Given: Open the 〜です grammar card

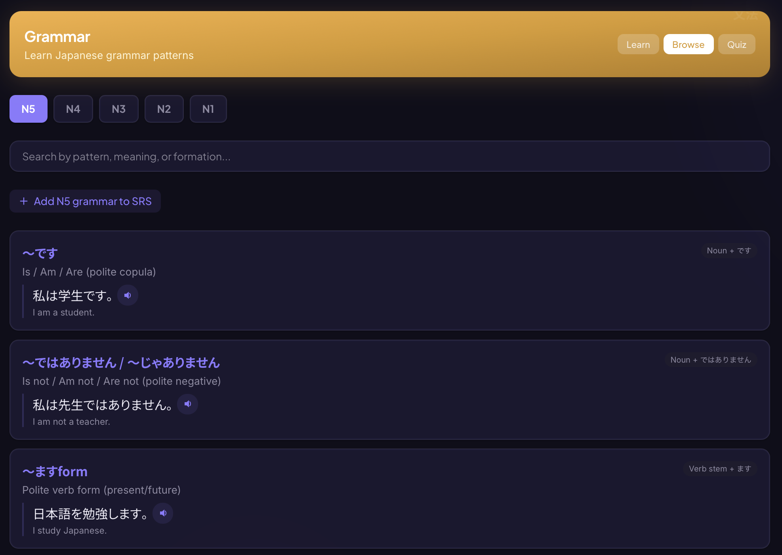Looking at the screenshot, I should coord(40,253).
